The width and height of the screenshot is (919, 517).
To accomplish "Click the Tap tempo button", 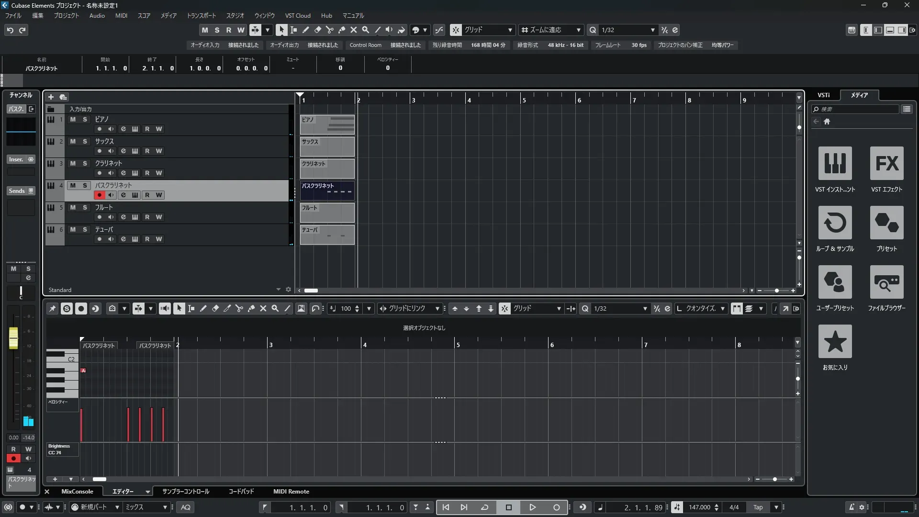I will [758, 507].
